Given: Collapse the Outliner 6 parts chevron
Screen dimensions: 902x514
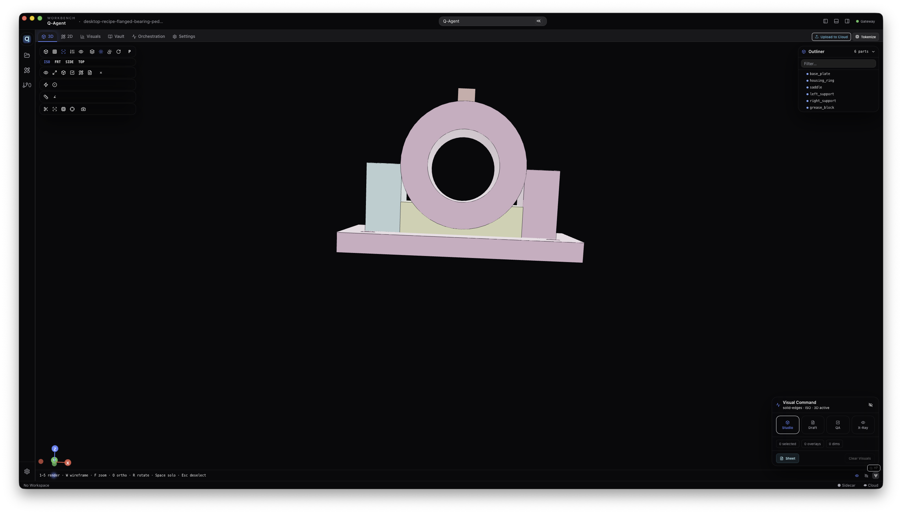Looking at the screenshot, I should [x=873, y=52].
